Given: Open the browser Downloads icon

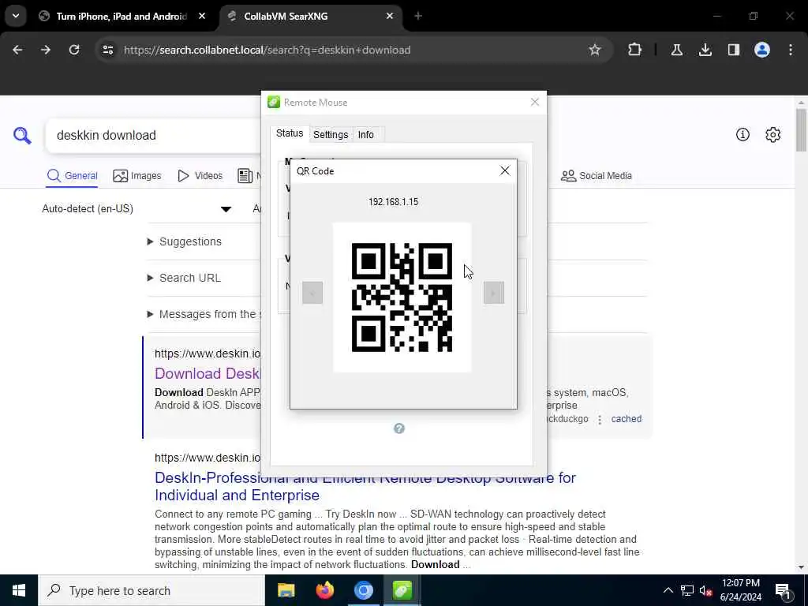Looking at the screenshot, I should pyautogui.click(x=705, y=50).
